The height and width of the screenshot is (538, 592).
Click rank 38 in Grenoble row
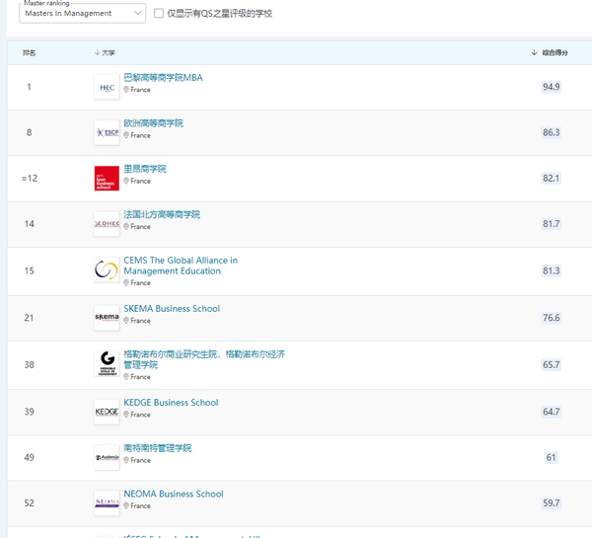(29, 365)
